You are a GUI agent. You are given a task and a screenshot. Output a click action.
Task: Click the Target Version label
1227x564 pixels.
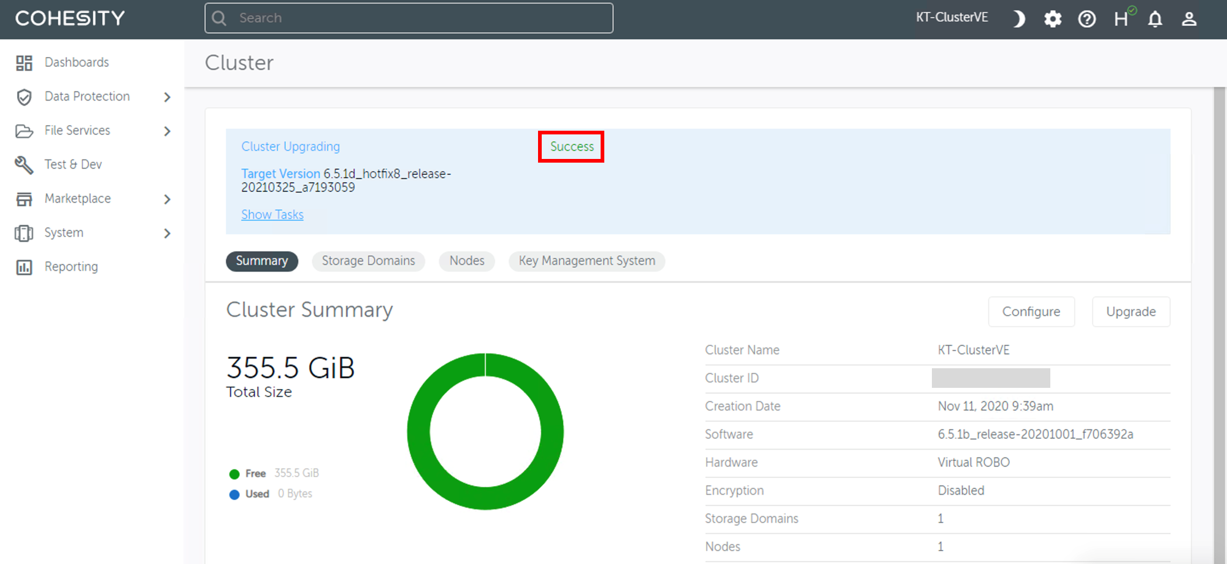point(281,174)
